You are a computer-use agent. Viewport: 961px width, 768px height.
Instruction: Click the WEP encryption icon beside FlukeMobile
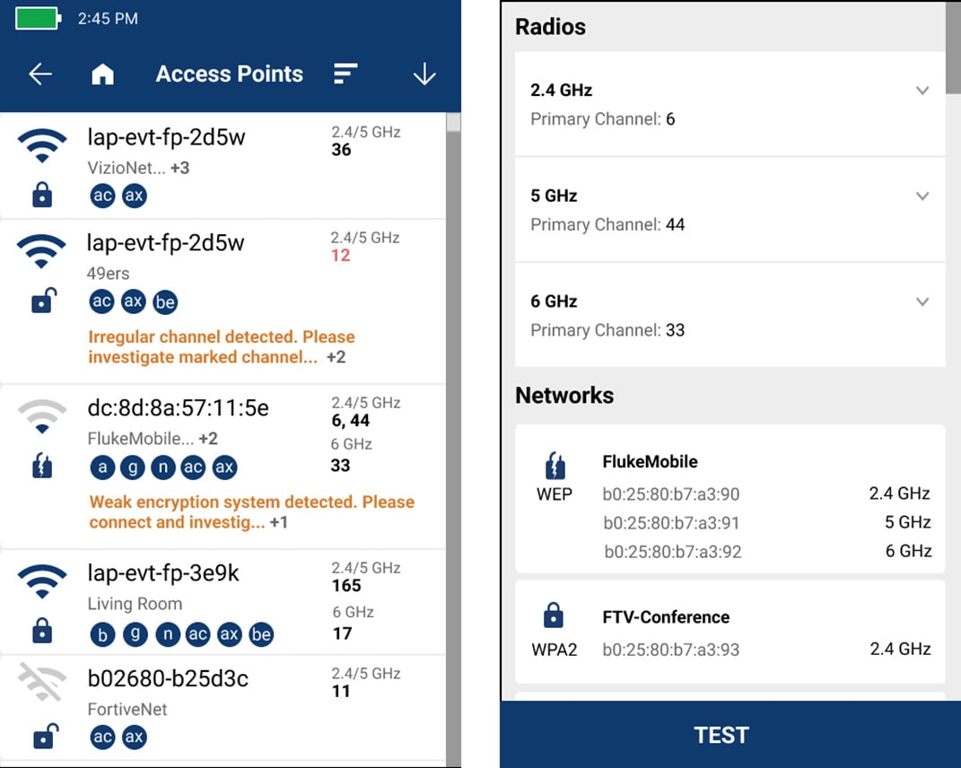pyautogui.click(x=555, y=464)
